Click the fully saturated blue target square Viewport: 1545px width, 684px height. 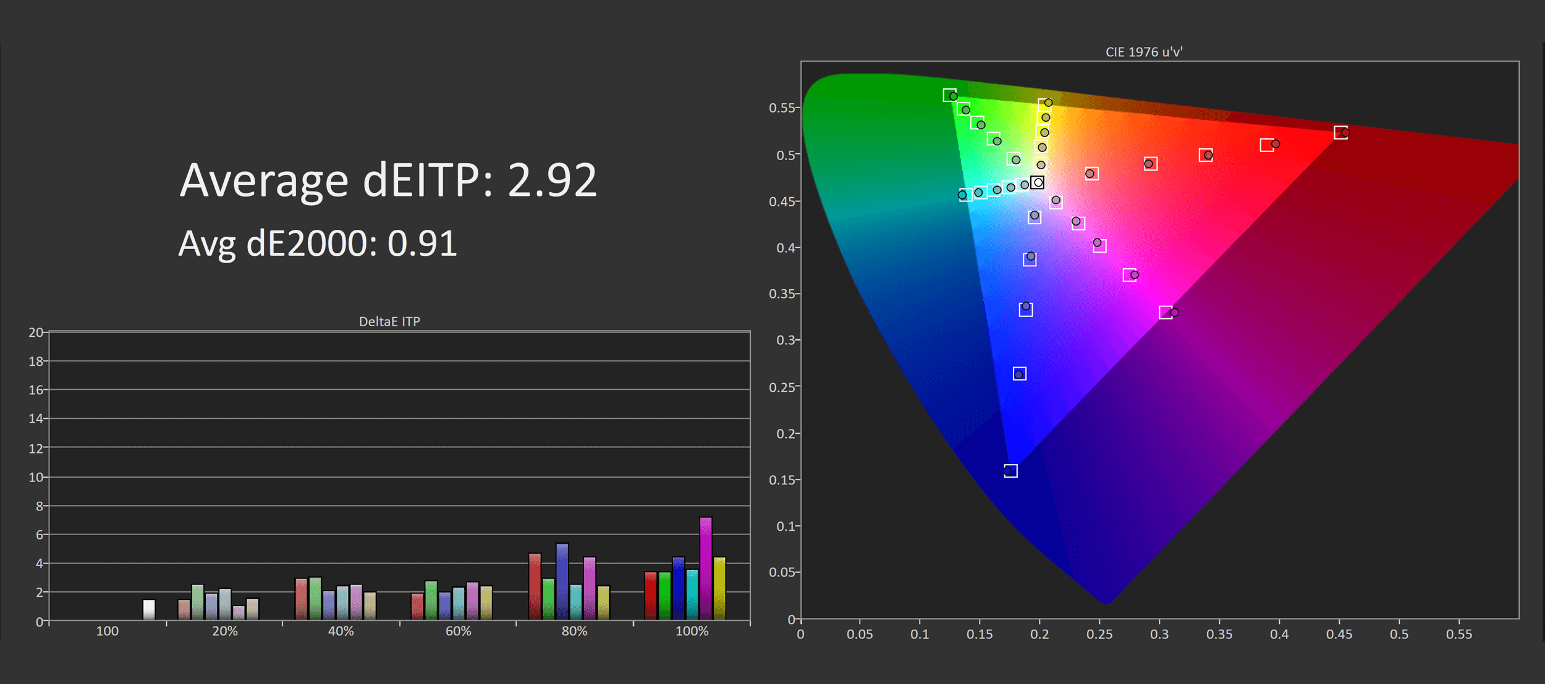1010,471
